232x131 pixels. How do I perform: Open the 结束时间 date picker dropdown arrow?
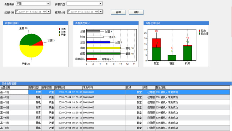coord(101,11)
